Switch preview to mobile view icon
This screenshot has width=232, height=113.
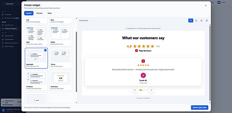(201, 21)
